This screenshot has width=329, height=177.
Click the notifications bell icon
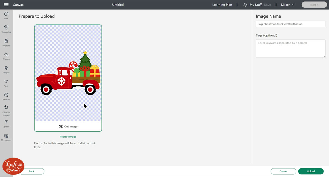[245, 5]
